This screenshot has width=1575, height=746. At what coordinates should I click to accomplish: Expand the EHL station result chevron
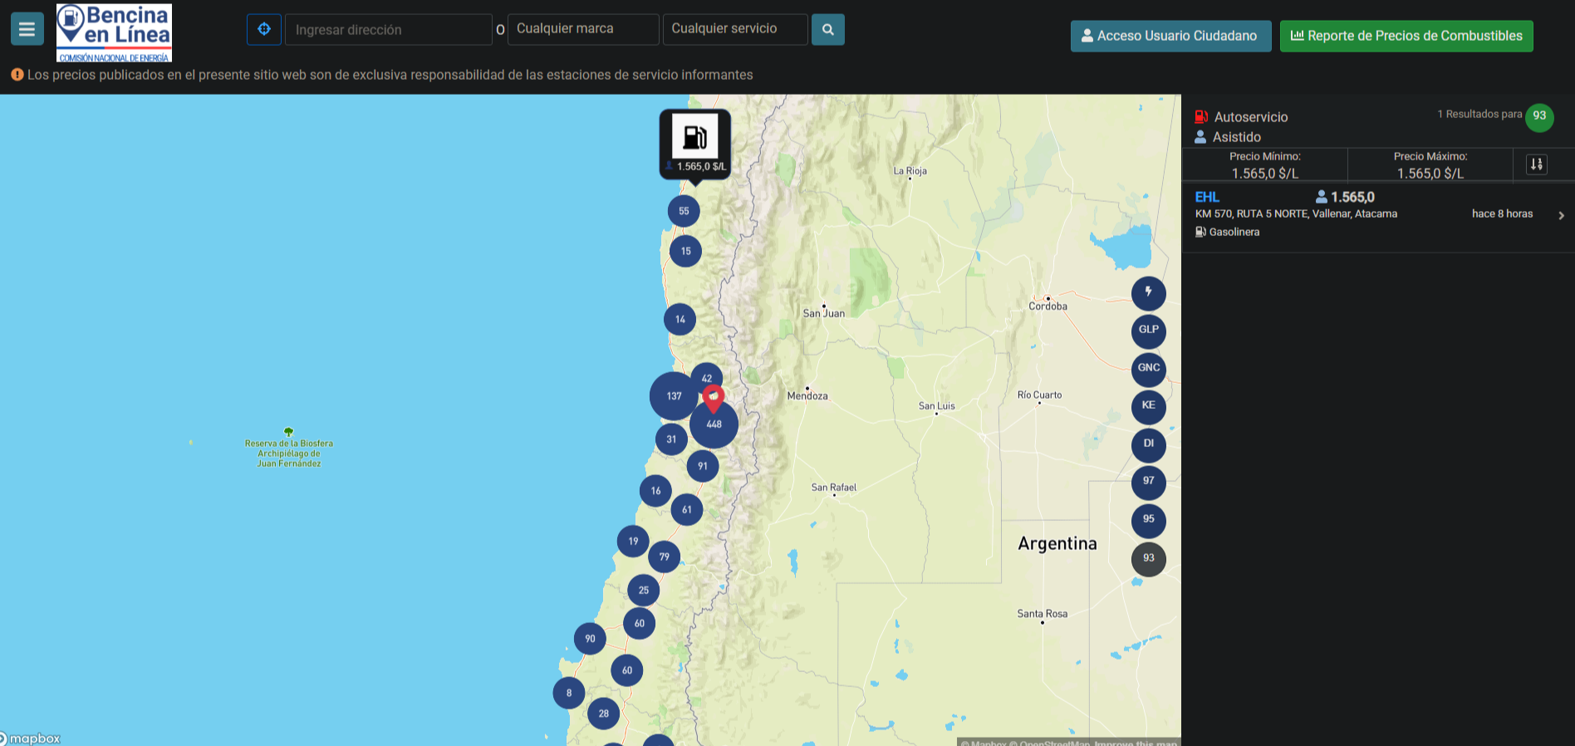tap(1562, 215)
